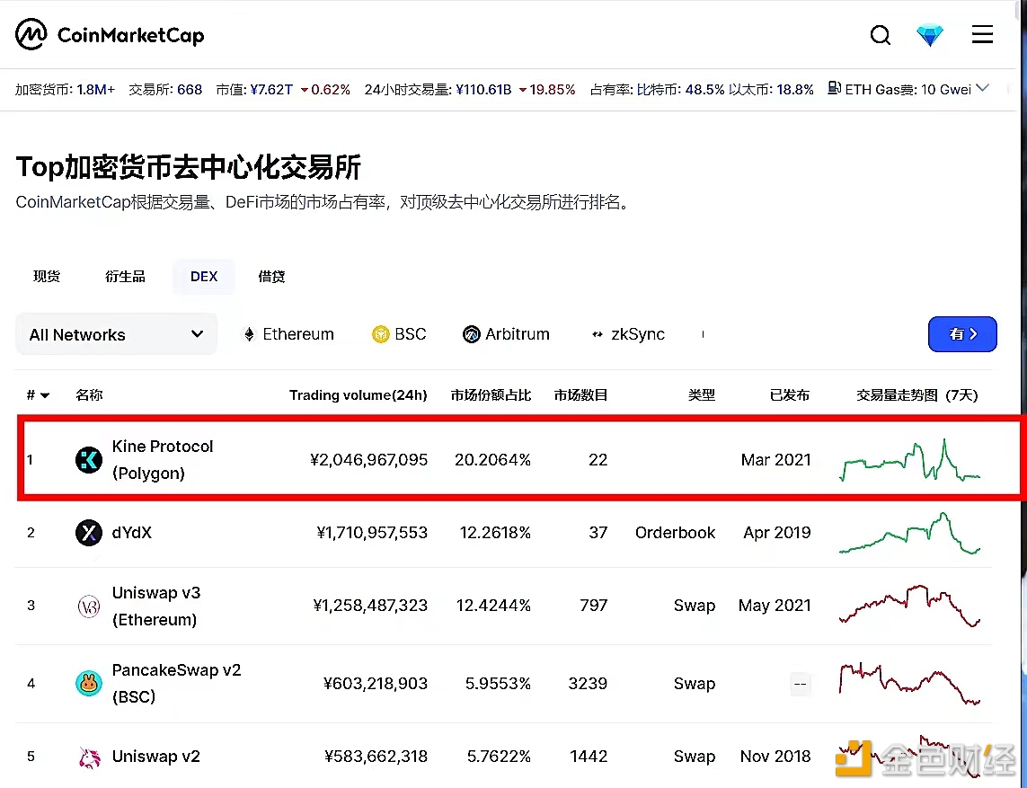
Task: Click PancakeSwap v2 7-day volume chart
Action: [x=910, y=684]
